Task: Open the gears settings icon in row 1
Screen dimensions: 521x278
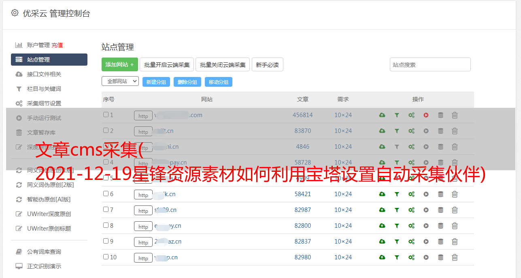Action: (411, 115)
